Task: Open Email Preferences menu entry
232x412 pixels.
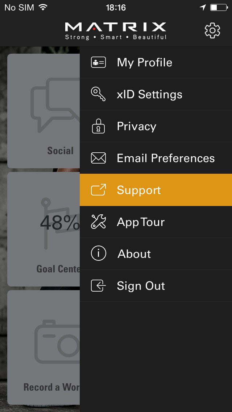Action: click(156, 158)
